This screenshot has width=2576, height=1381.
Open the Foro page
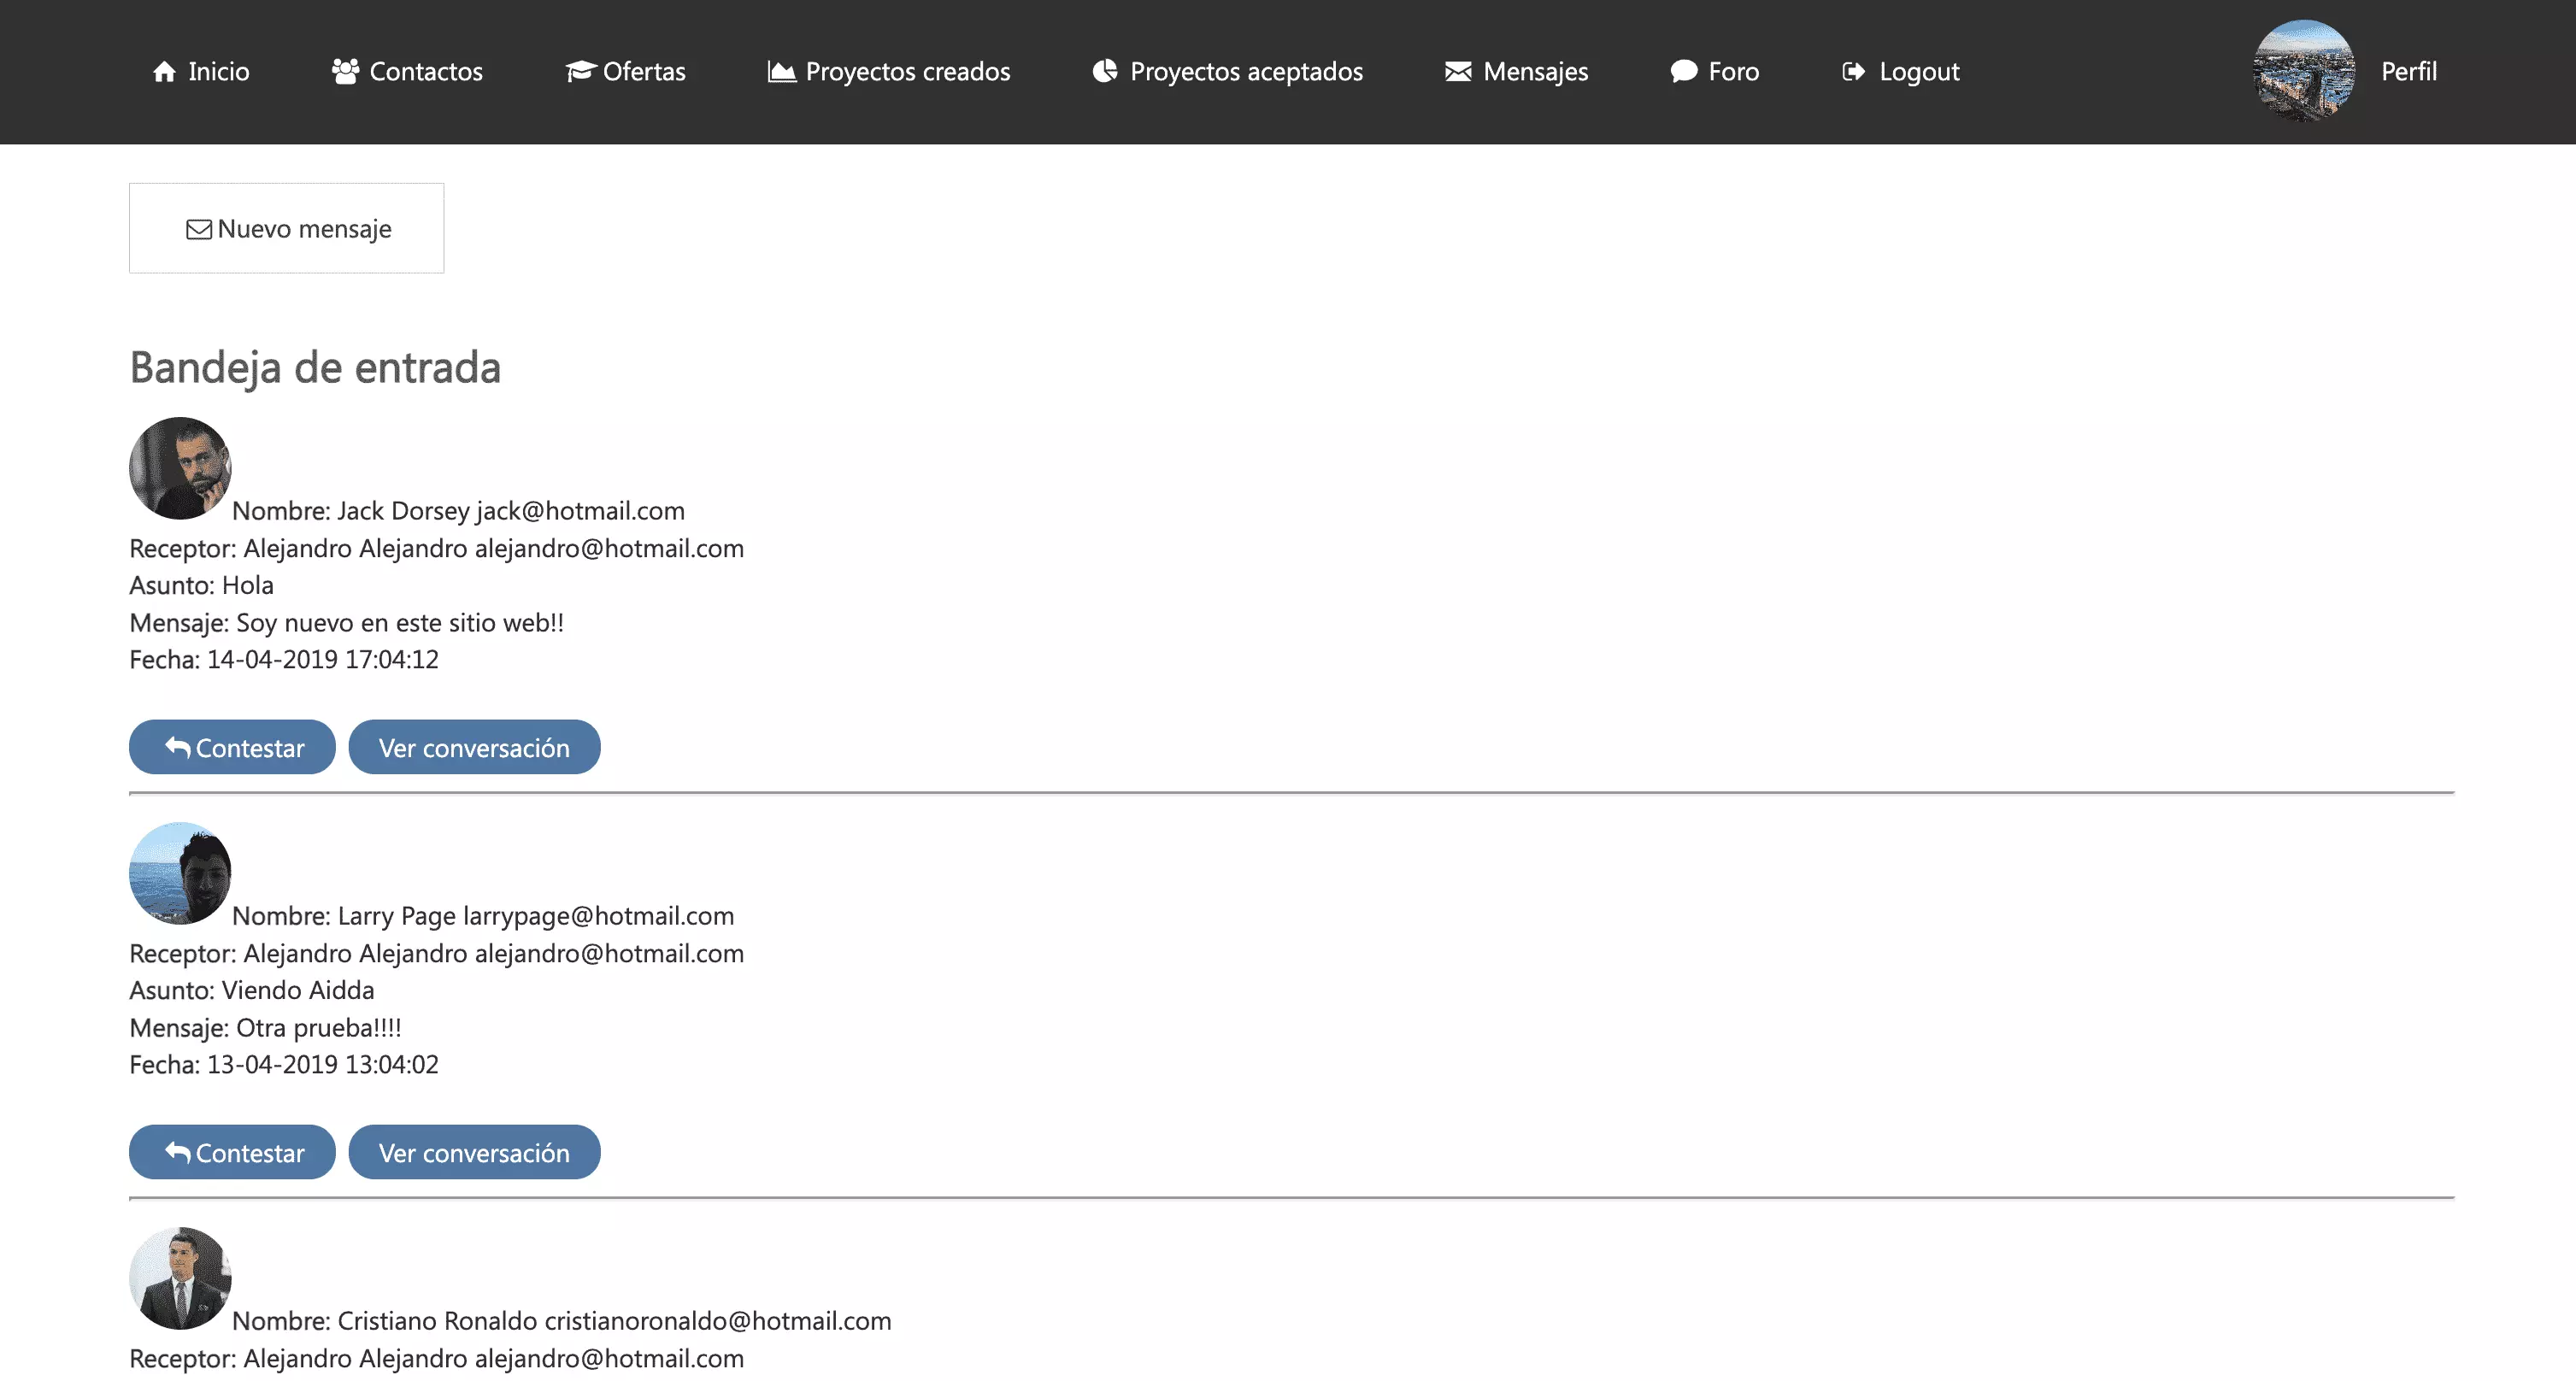tap(1715, 71)
